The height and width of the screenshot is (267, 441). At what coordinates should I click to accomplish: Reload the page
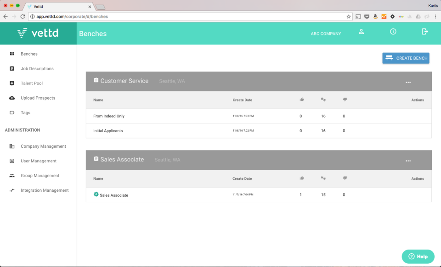coord(23,17)
